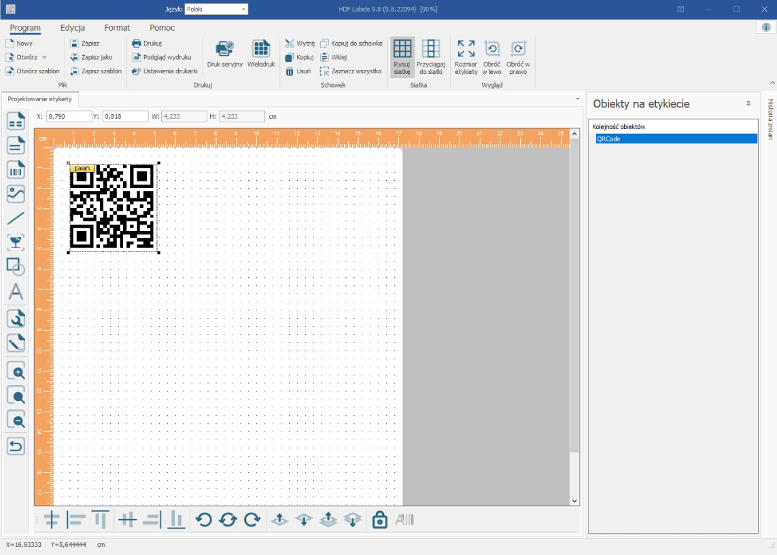
Task: Expand the Otwórz dropdown arrow
Action: 44,58
